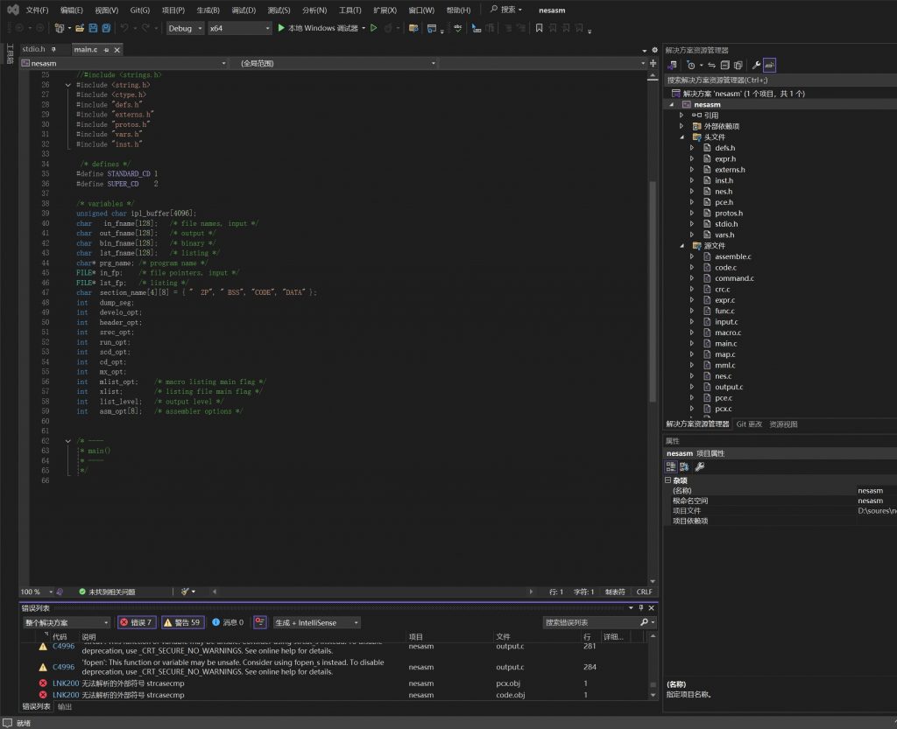
Task: Click the bookmark toggle icon in the toolbar
Action: coord(539,28)
